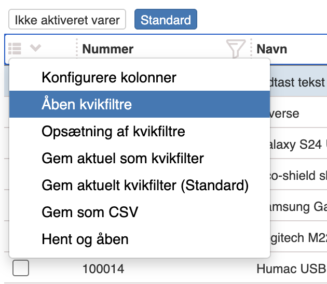Sort by the Nummer column header
The width and height of the screenshot is (327, 284).
[x=108, y=49]
